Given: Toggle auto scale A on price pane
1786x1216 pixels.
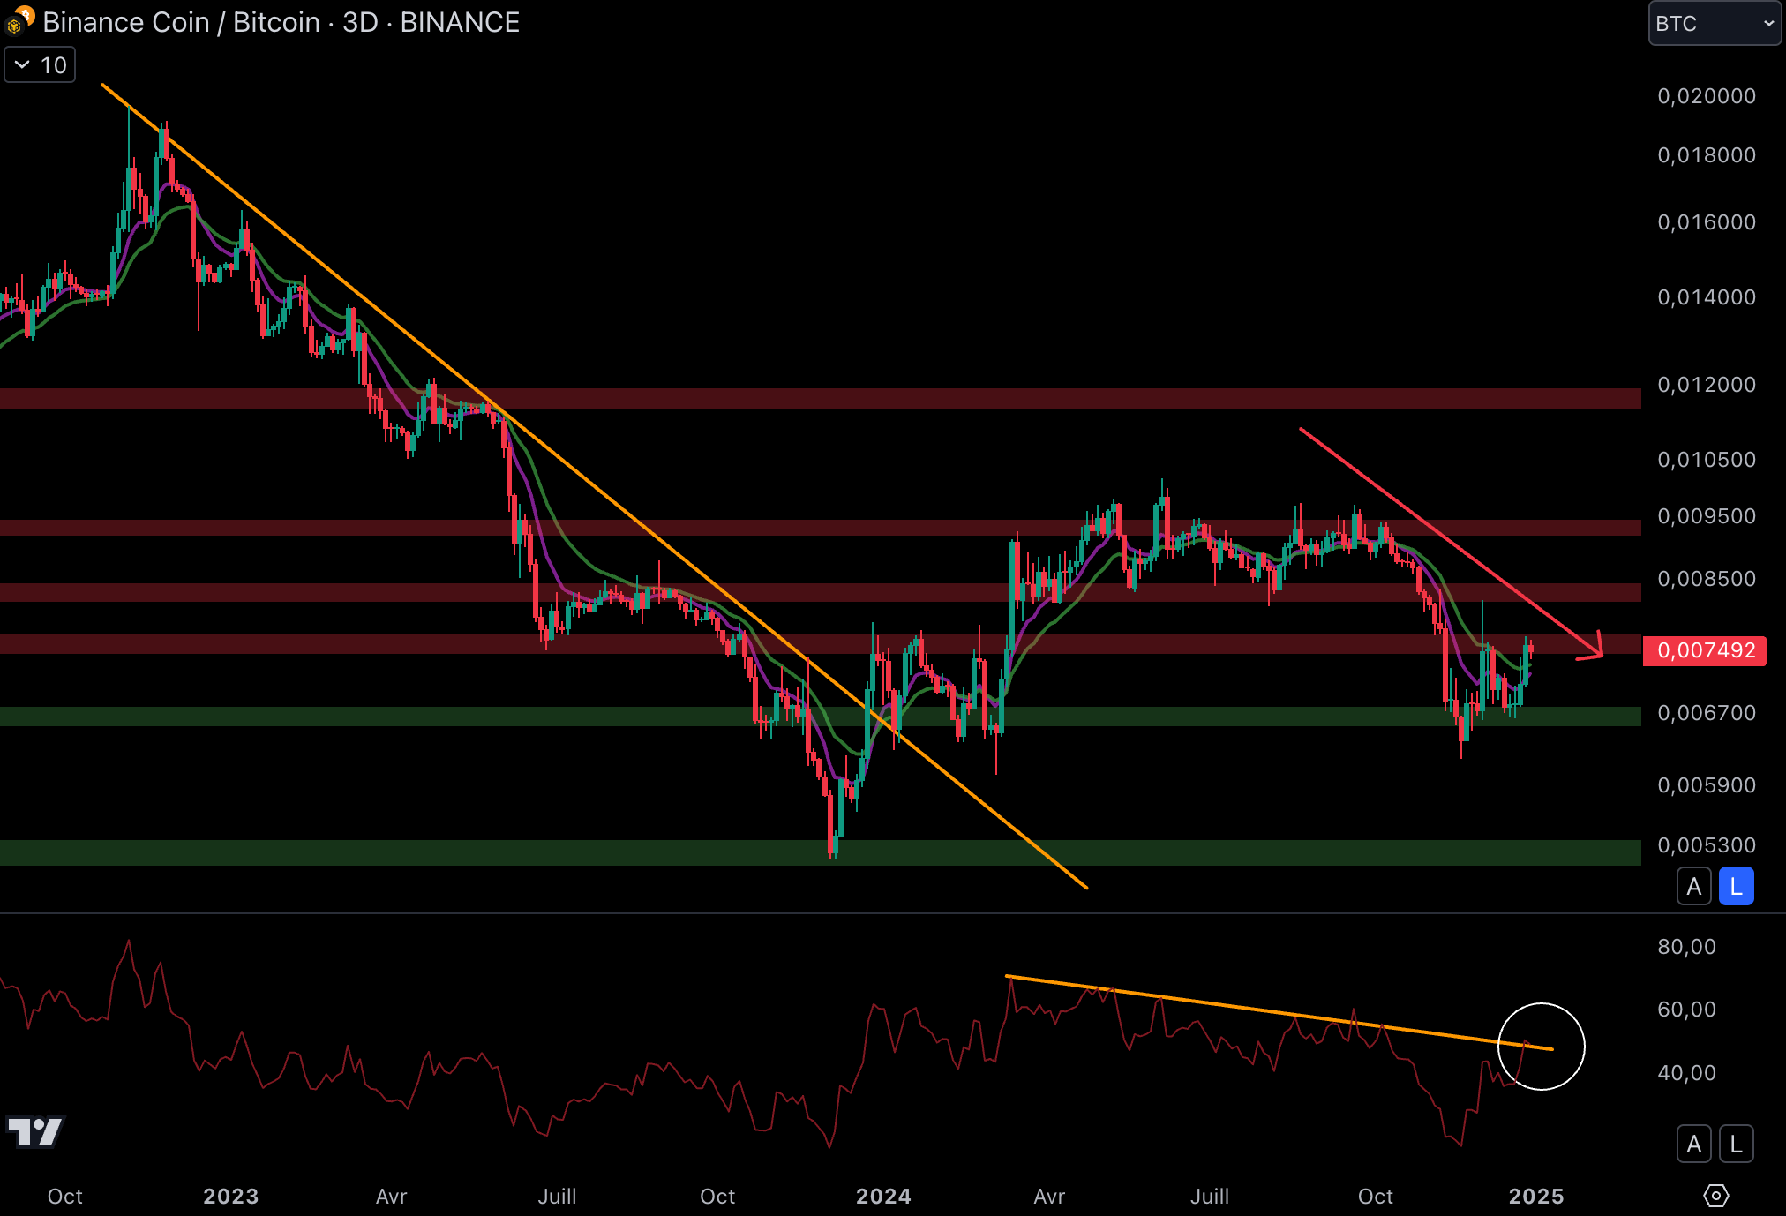Looking at the screenshot, I should point(1693,887).
